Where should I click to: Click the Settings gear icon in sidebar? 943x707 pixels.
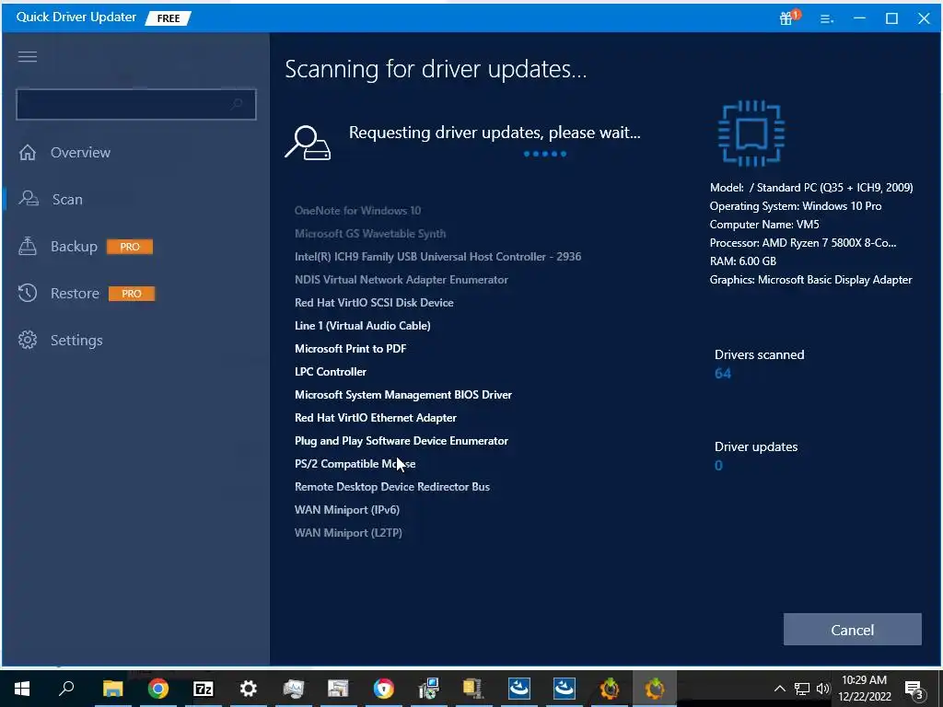pos(27,340)
